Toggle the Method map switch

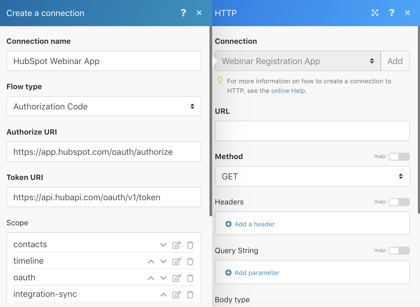coord(399,157)
